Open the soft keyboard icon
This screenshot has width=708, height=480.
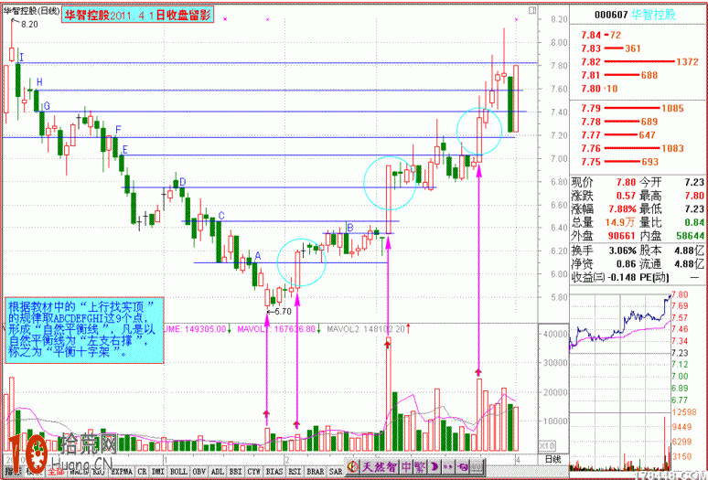pos(477,466)
